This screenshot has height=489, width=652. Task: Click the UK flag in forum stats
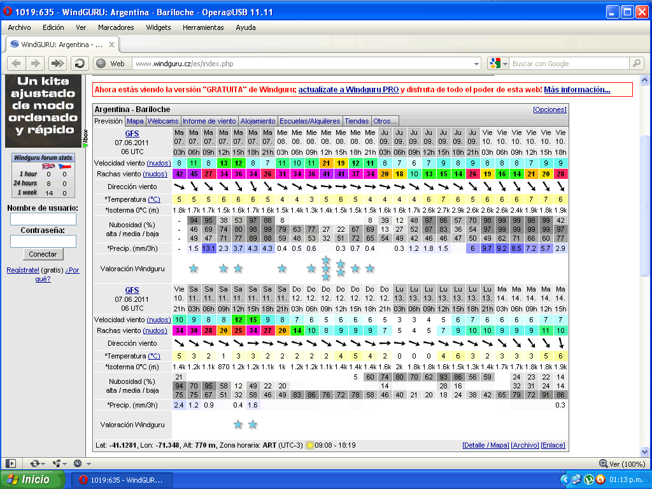[48, 166]
